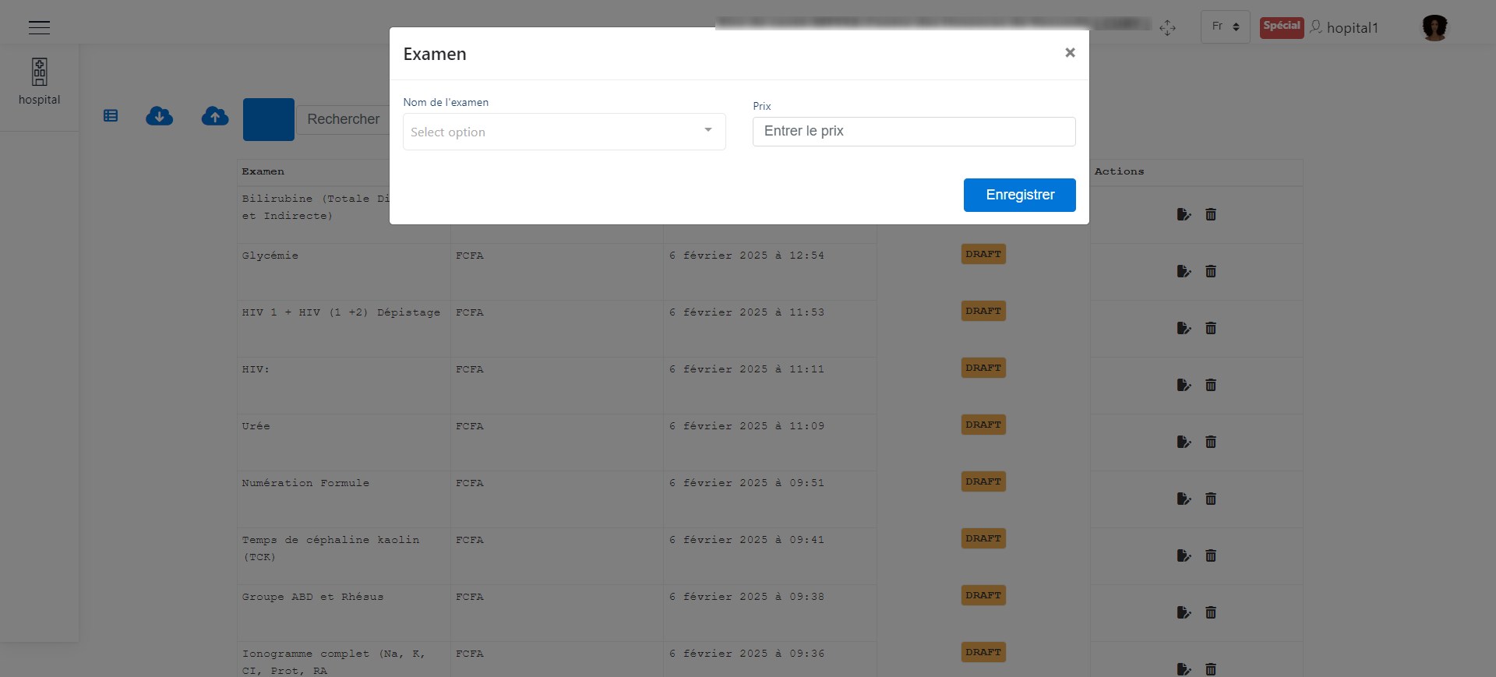
Task: Edit the Groupe ABD et Rhésus row
Action: point(1184,612)
